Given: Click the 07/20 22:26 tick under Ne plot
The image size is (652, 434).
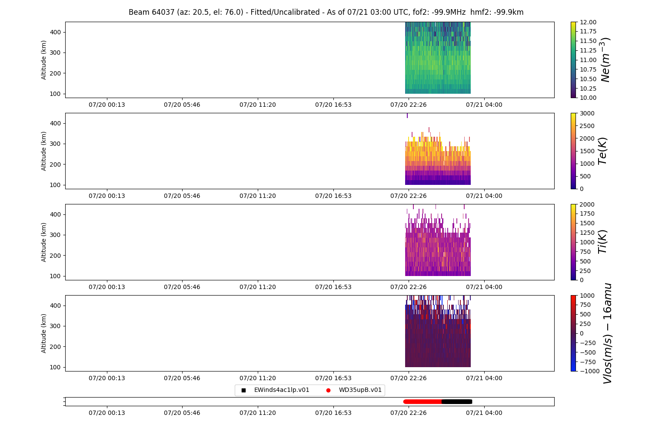Looking at the screenshot, I should point(409,105).
